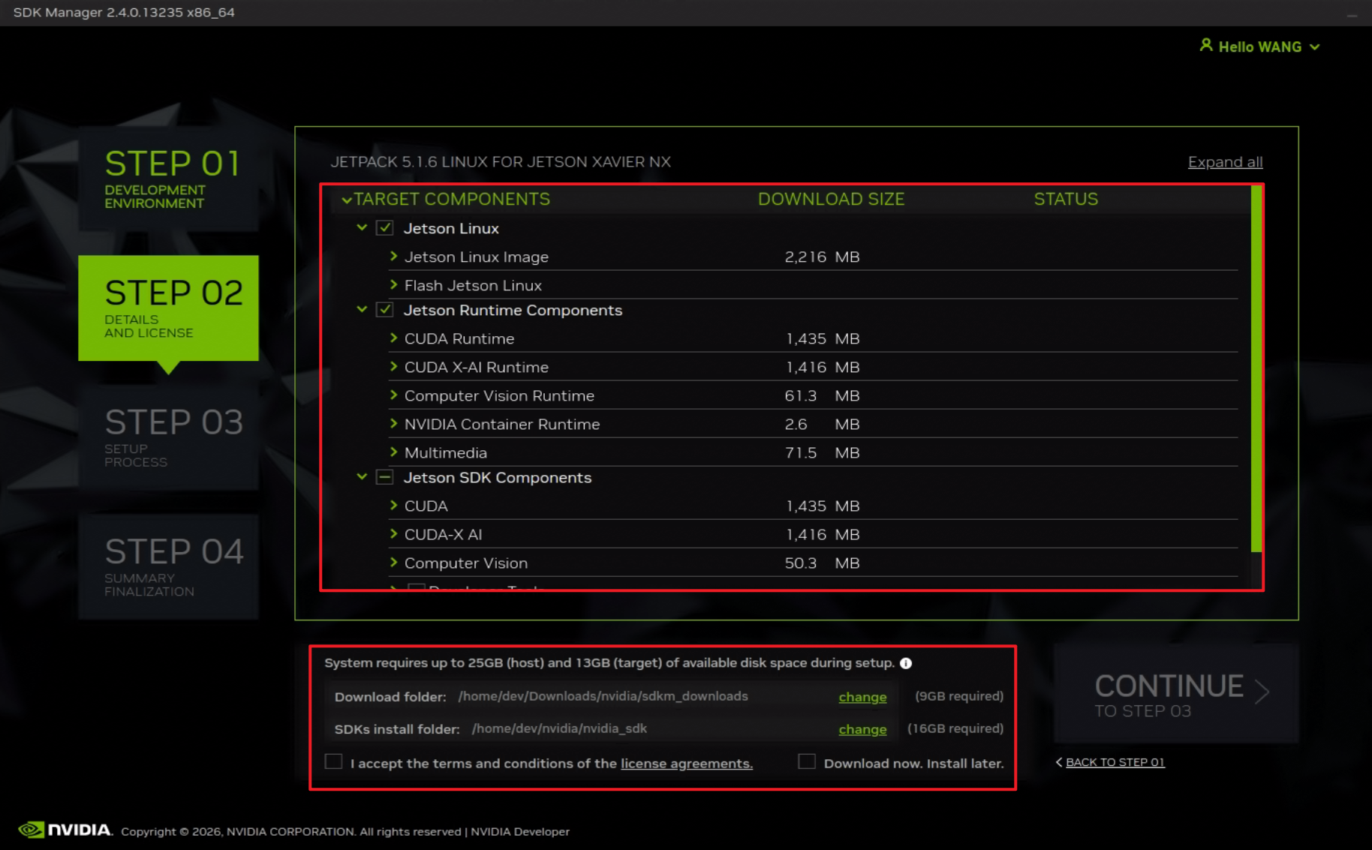Click the DOWNLOAD SIZE column header
Viewport: 1372px width, 850px height.
tap(831, 199)
